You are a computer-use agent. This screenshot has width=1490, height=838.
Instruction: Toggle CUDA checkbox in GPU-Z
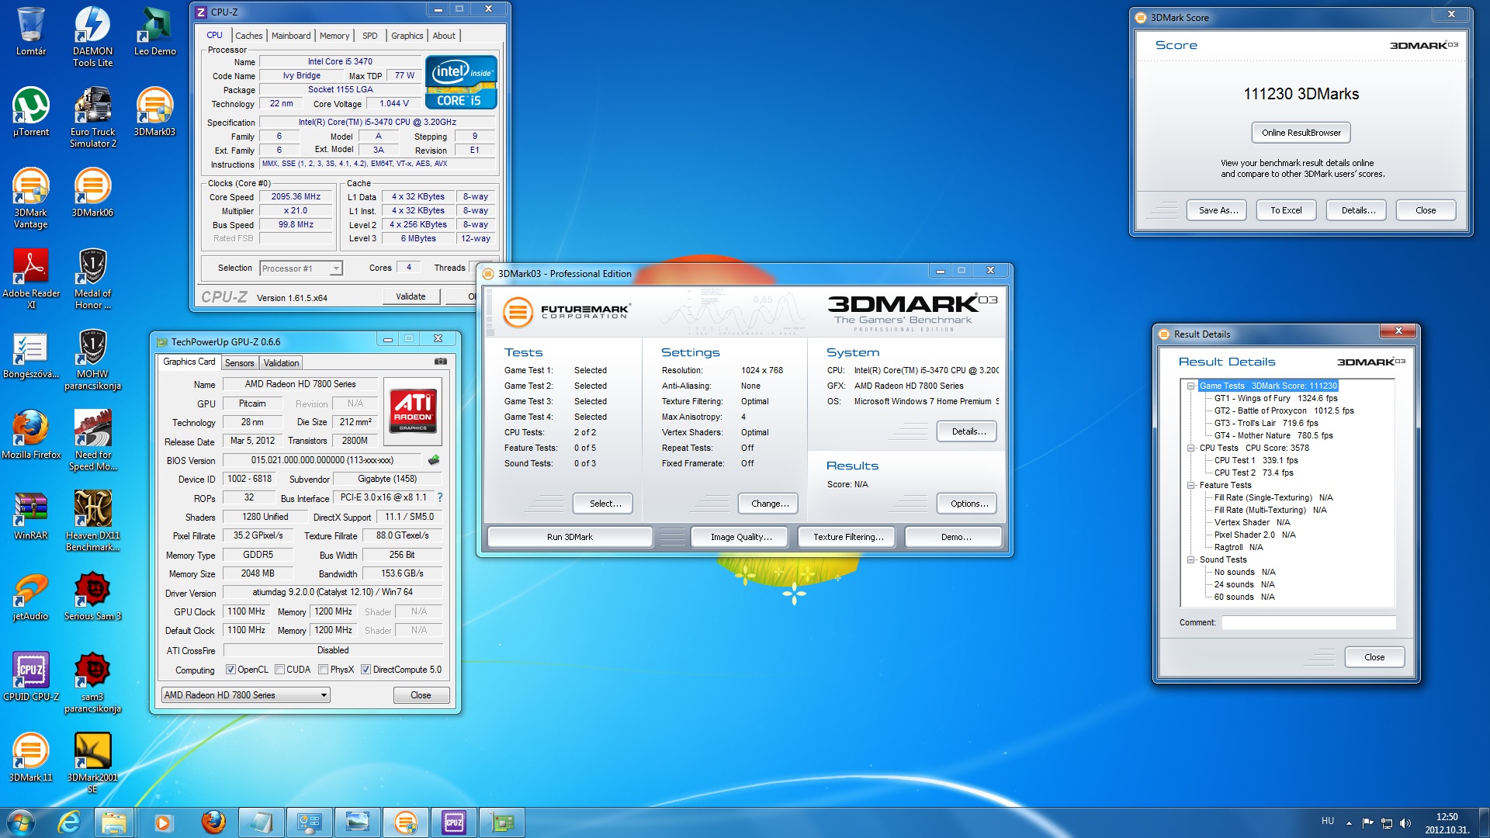[x=279, y=670]
